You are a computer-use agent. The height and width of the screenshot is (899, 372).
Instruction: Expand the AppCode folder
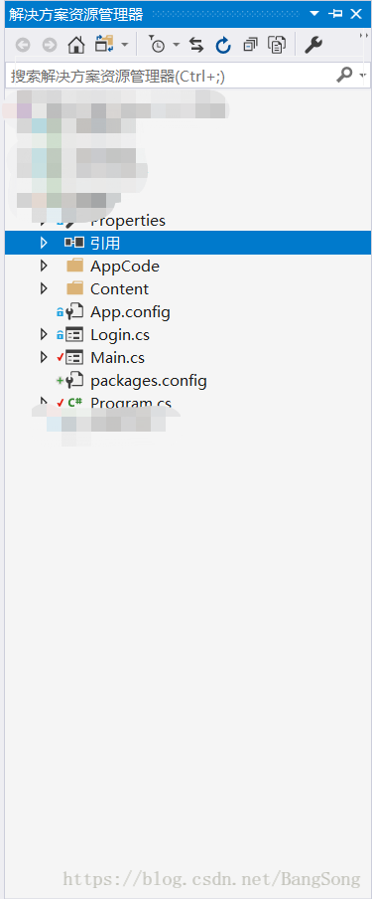pos(44,267)
